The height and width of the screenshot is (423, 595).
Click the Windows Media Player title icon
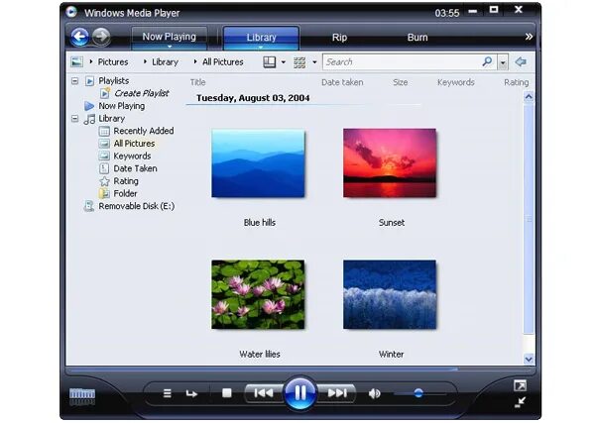71,12
